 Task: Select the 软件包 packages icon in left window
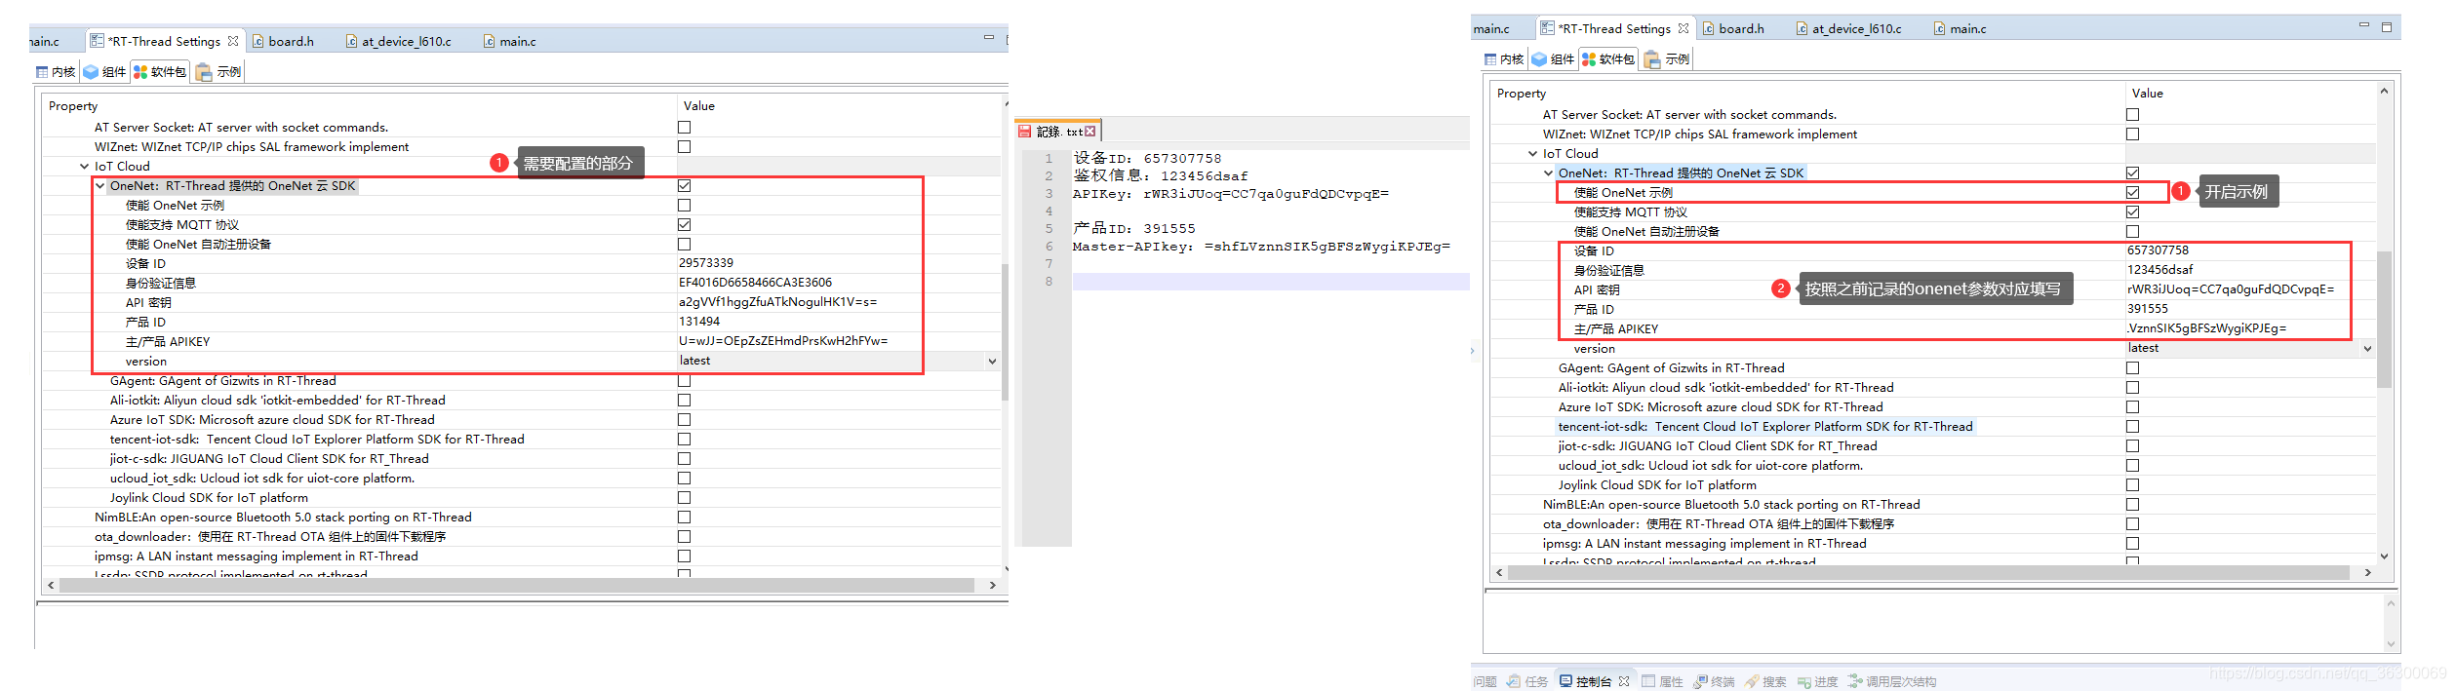(140, 72)
